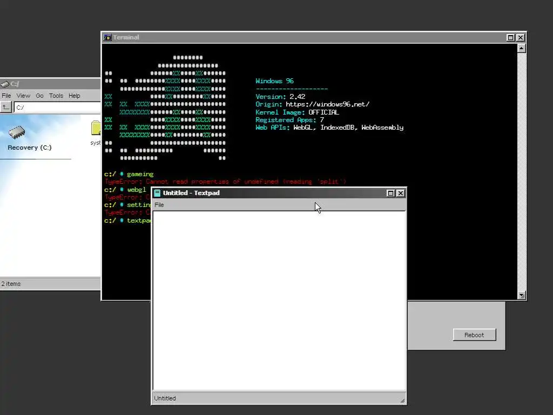This screenshot has width=553, height=415.
Task: Click the Terminal vertical scrollbar track
Action: point(522,172)
